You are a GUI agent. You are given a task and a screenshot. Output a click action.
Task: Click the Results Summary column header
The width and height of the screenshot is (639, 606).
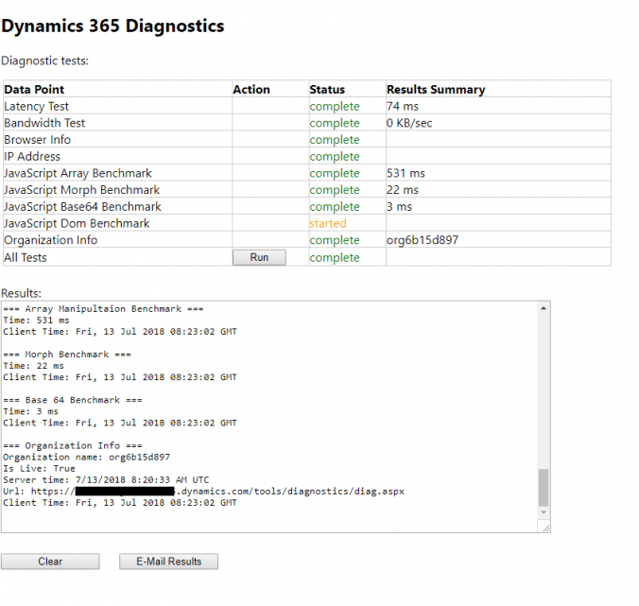tap(436, 89)
